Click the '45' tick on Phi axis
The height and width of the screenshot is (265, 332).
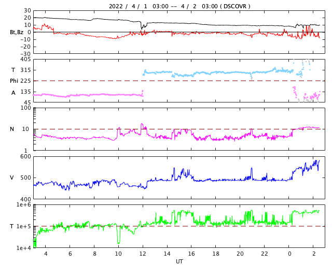pos(27,102)
